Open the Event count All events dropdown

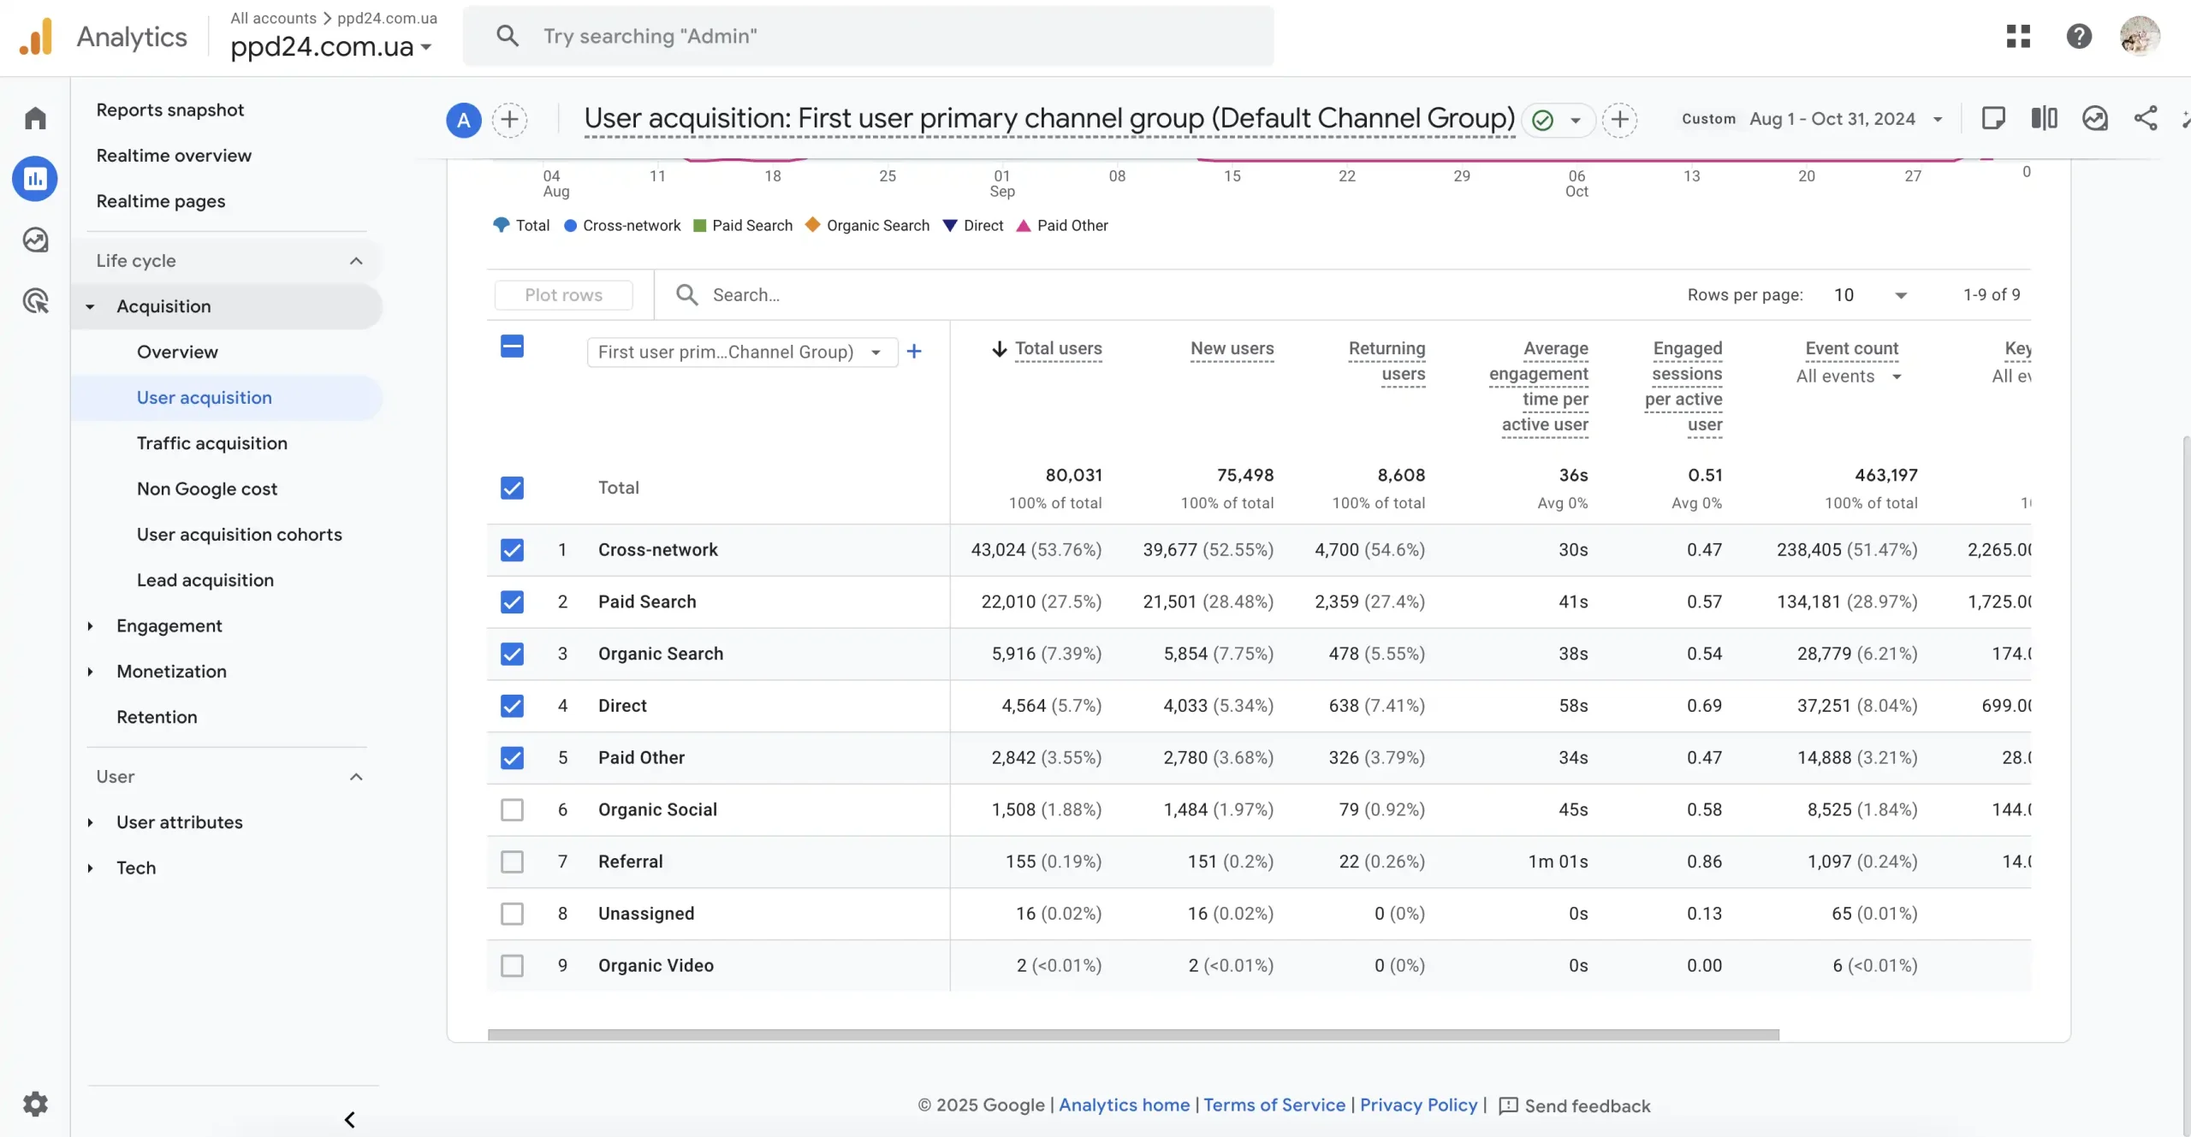pos(1849,376)
